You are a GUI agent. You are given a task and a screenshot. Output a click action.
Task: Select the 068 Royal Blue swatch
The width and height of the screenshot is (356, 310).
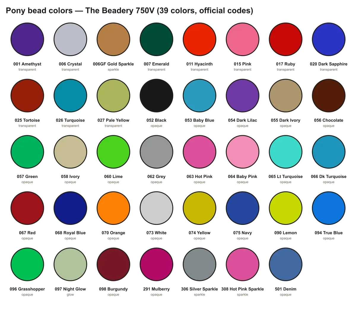tap(70, 208)
